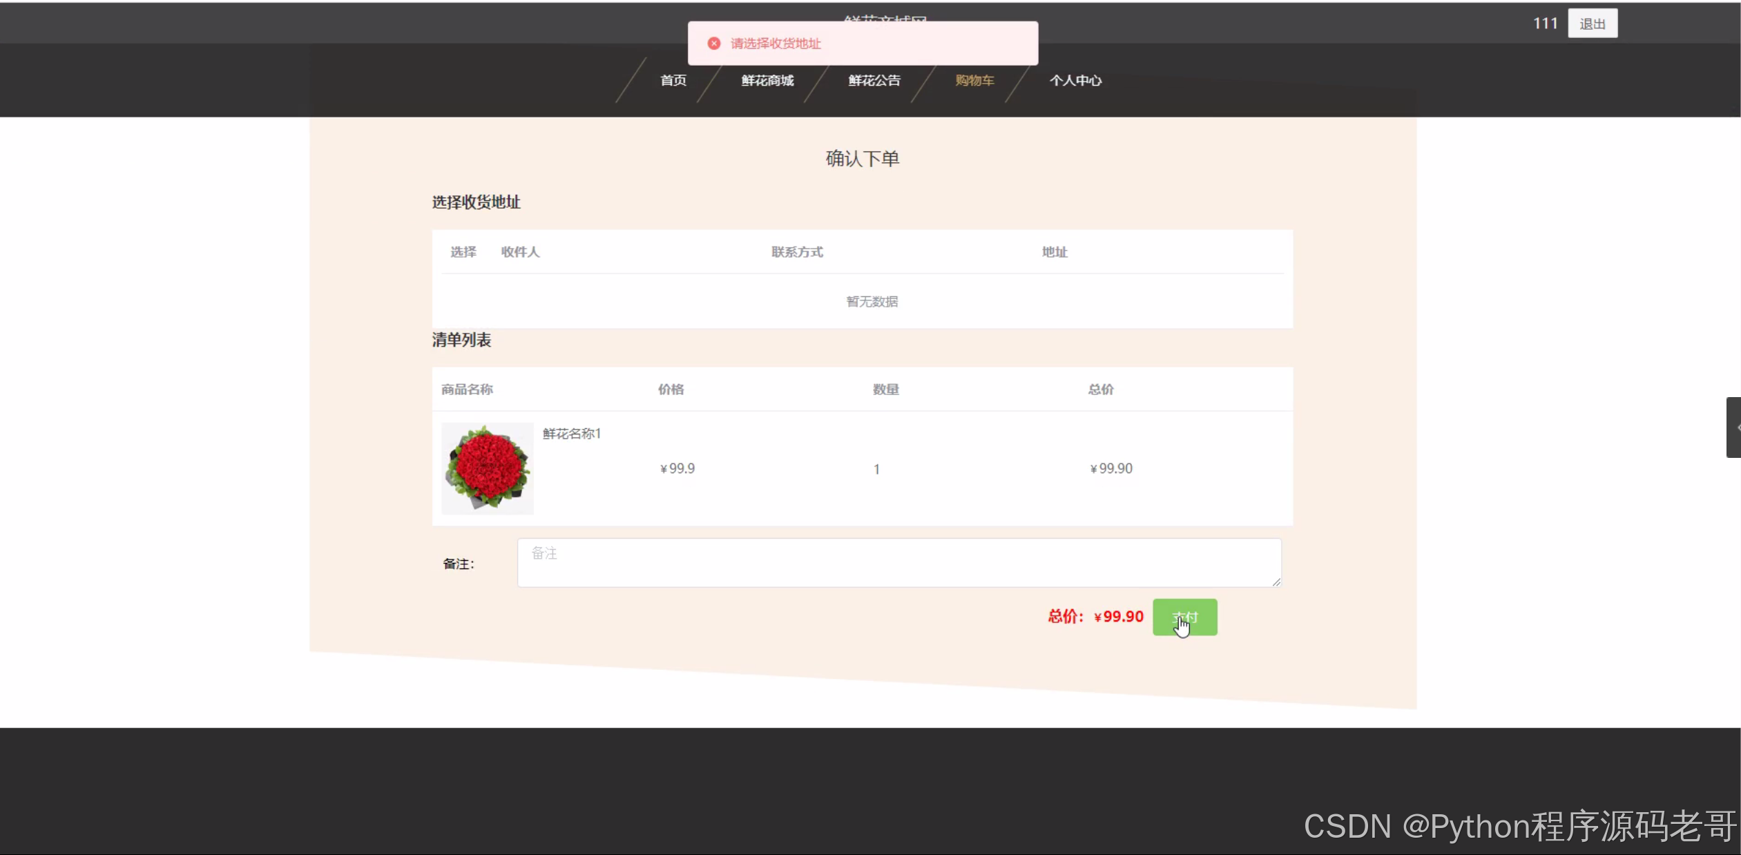Click the red rose bouquet thumbnail
The height and width of the screenshot is (855, 1741).
488,468
